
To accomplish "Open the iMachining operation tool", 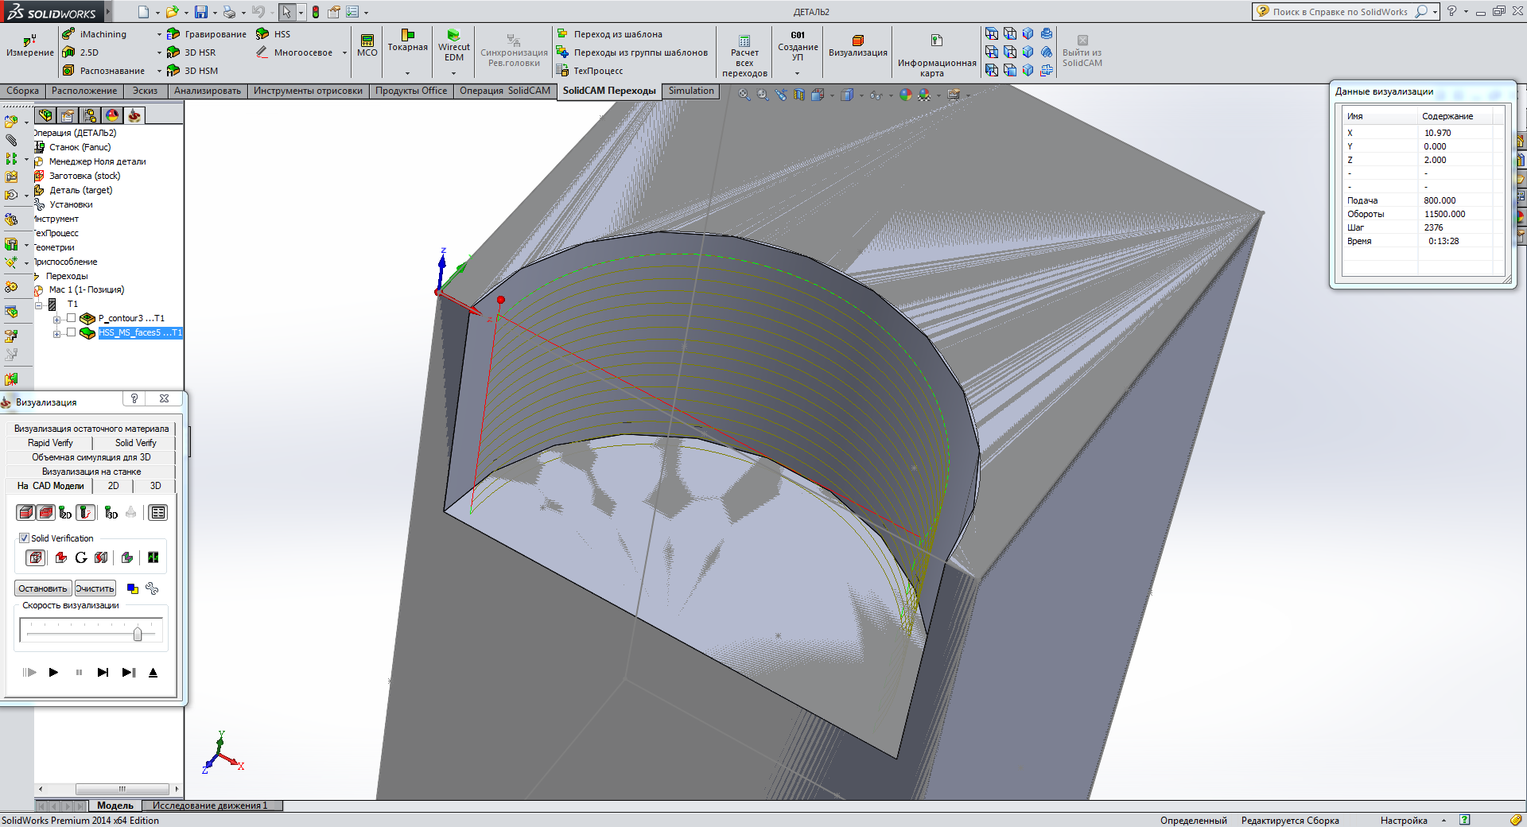I will (x=95, y=34).
